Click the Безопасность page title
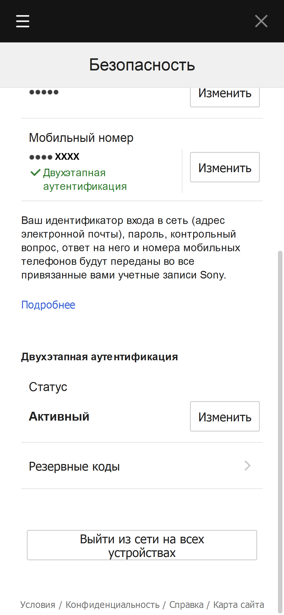 [x=142, y=65]
